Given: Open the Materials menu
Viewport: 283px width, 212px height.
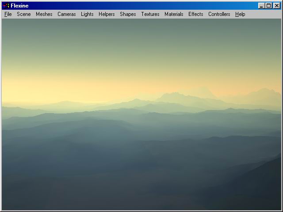Looking at the screenshot, I should tap(174, 14).
